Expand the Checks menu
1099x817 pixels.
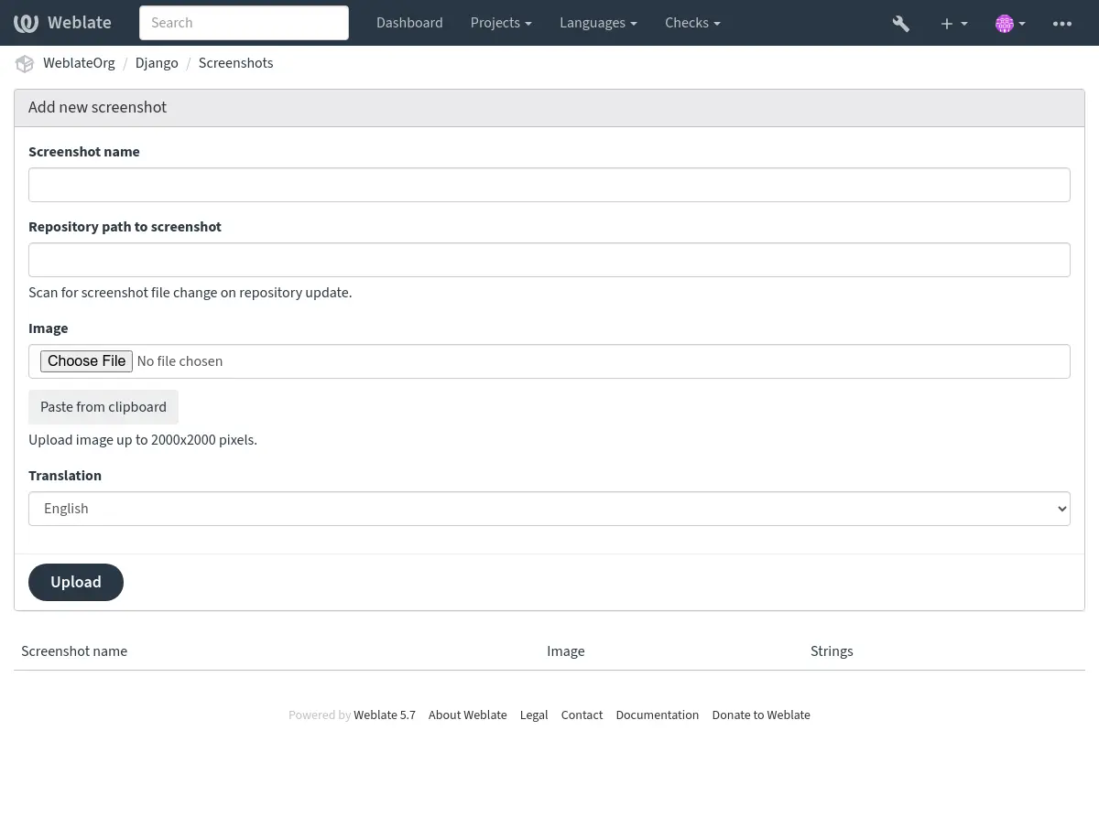[692, 23]
